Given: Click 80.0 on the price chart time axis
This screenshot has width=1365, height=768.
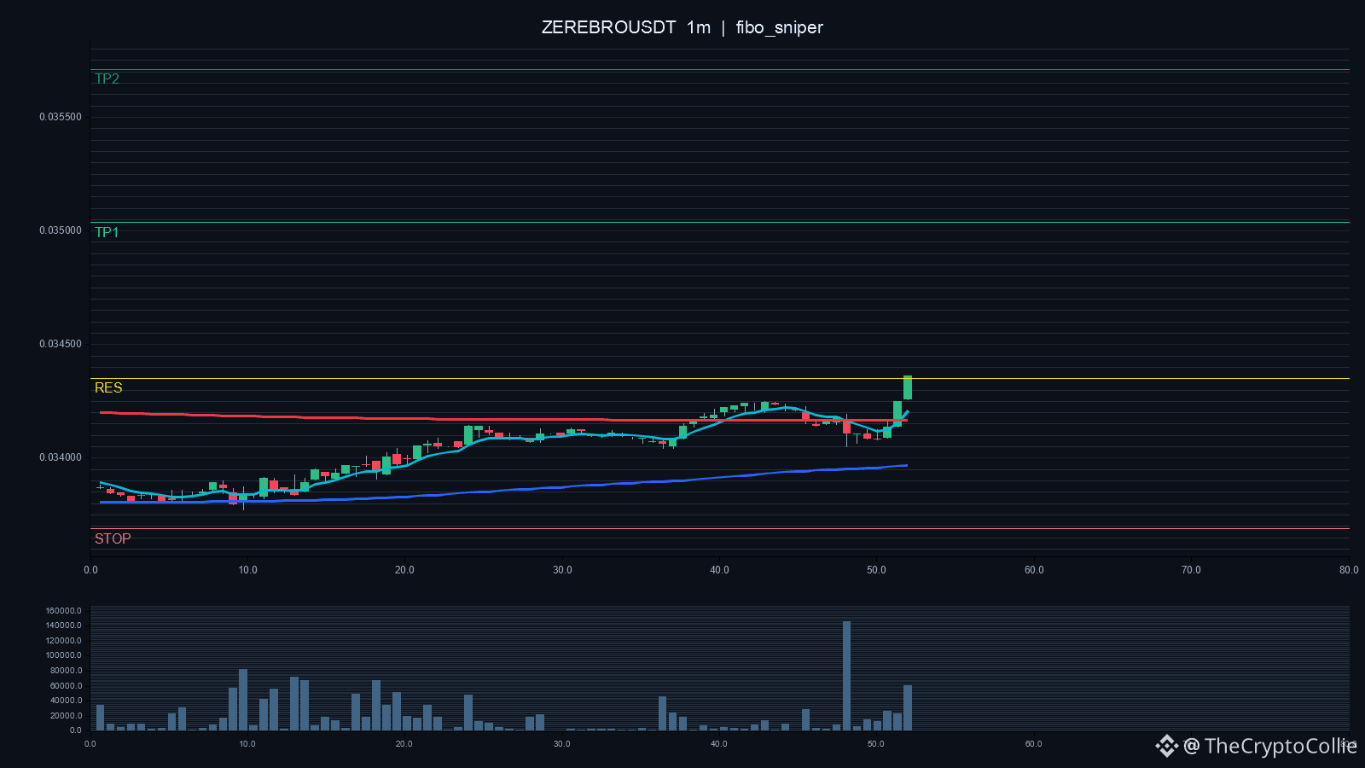Looking at the screenshot, I should tap(1348, 570).
